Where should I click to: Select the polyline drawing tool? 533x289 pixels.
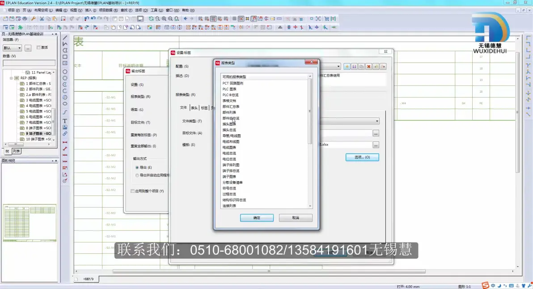pyautogui.click(x=65, y=44)
